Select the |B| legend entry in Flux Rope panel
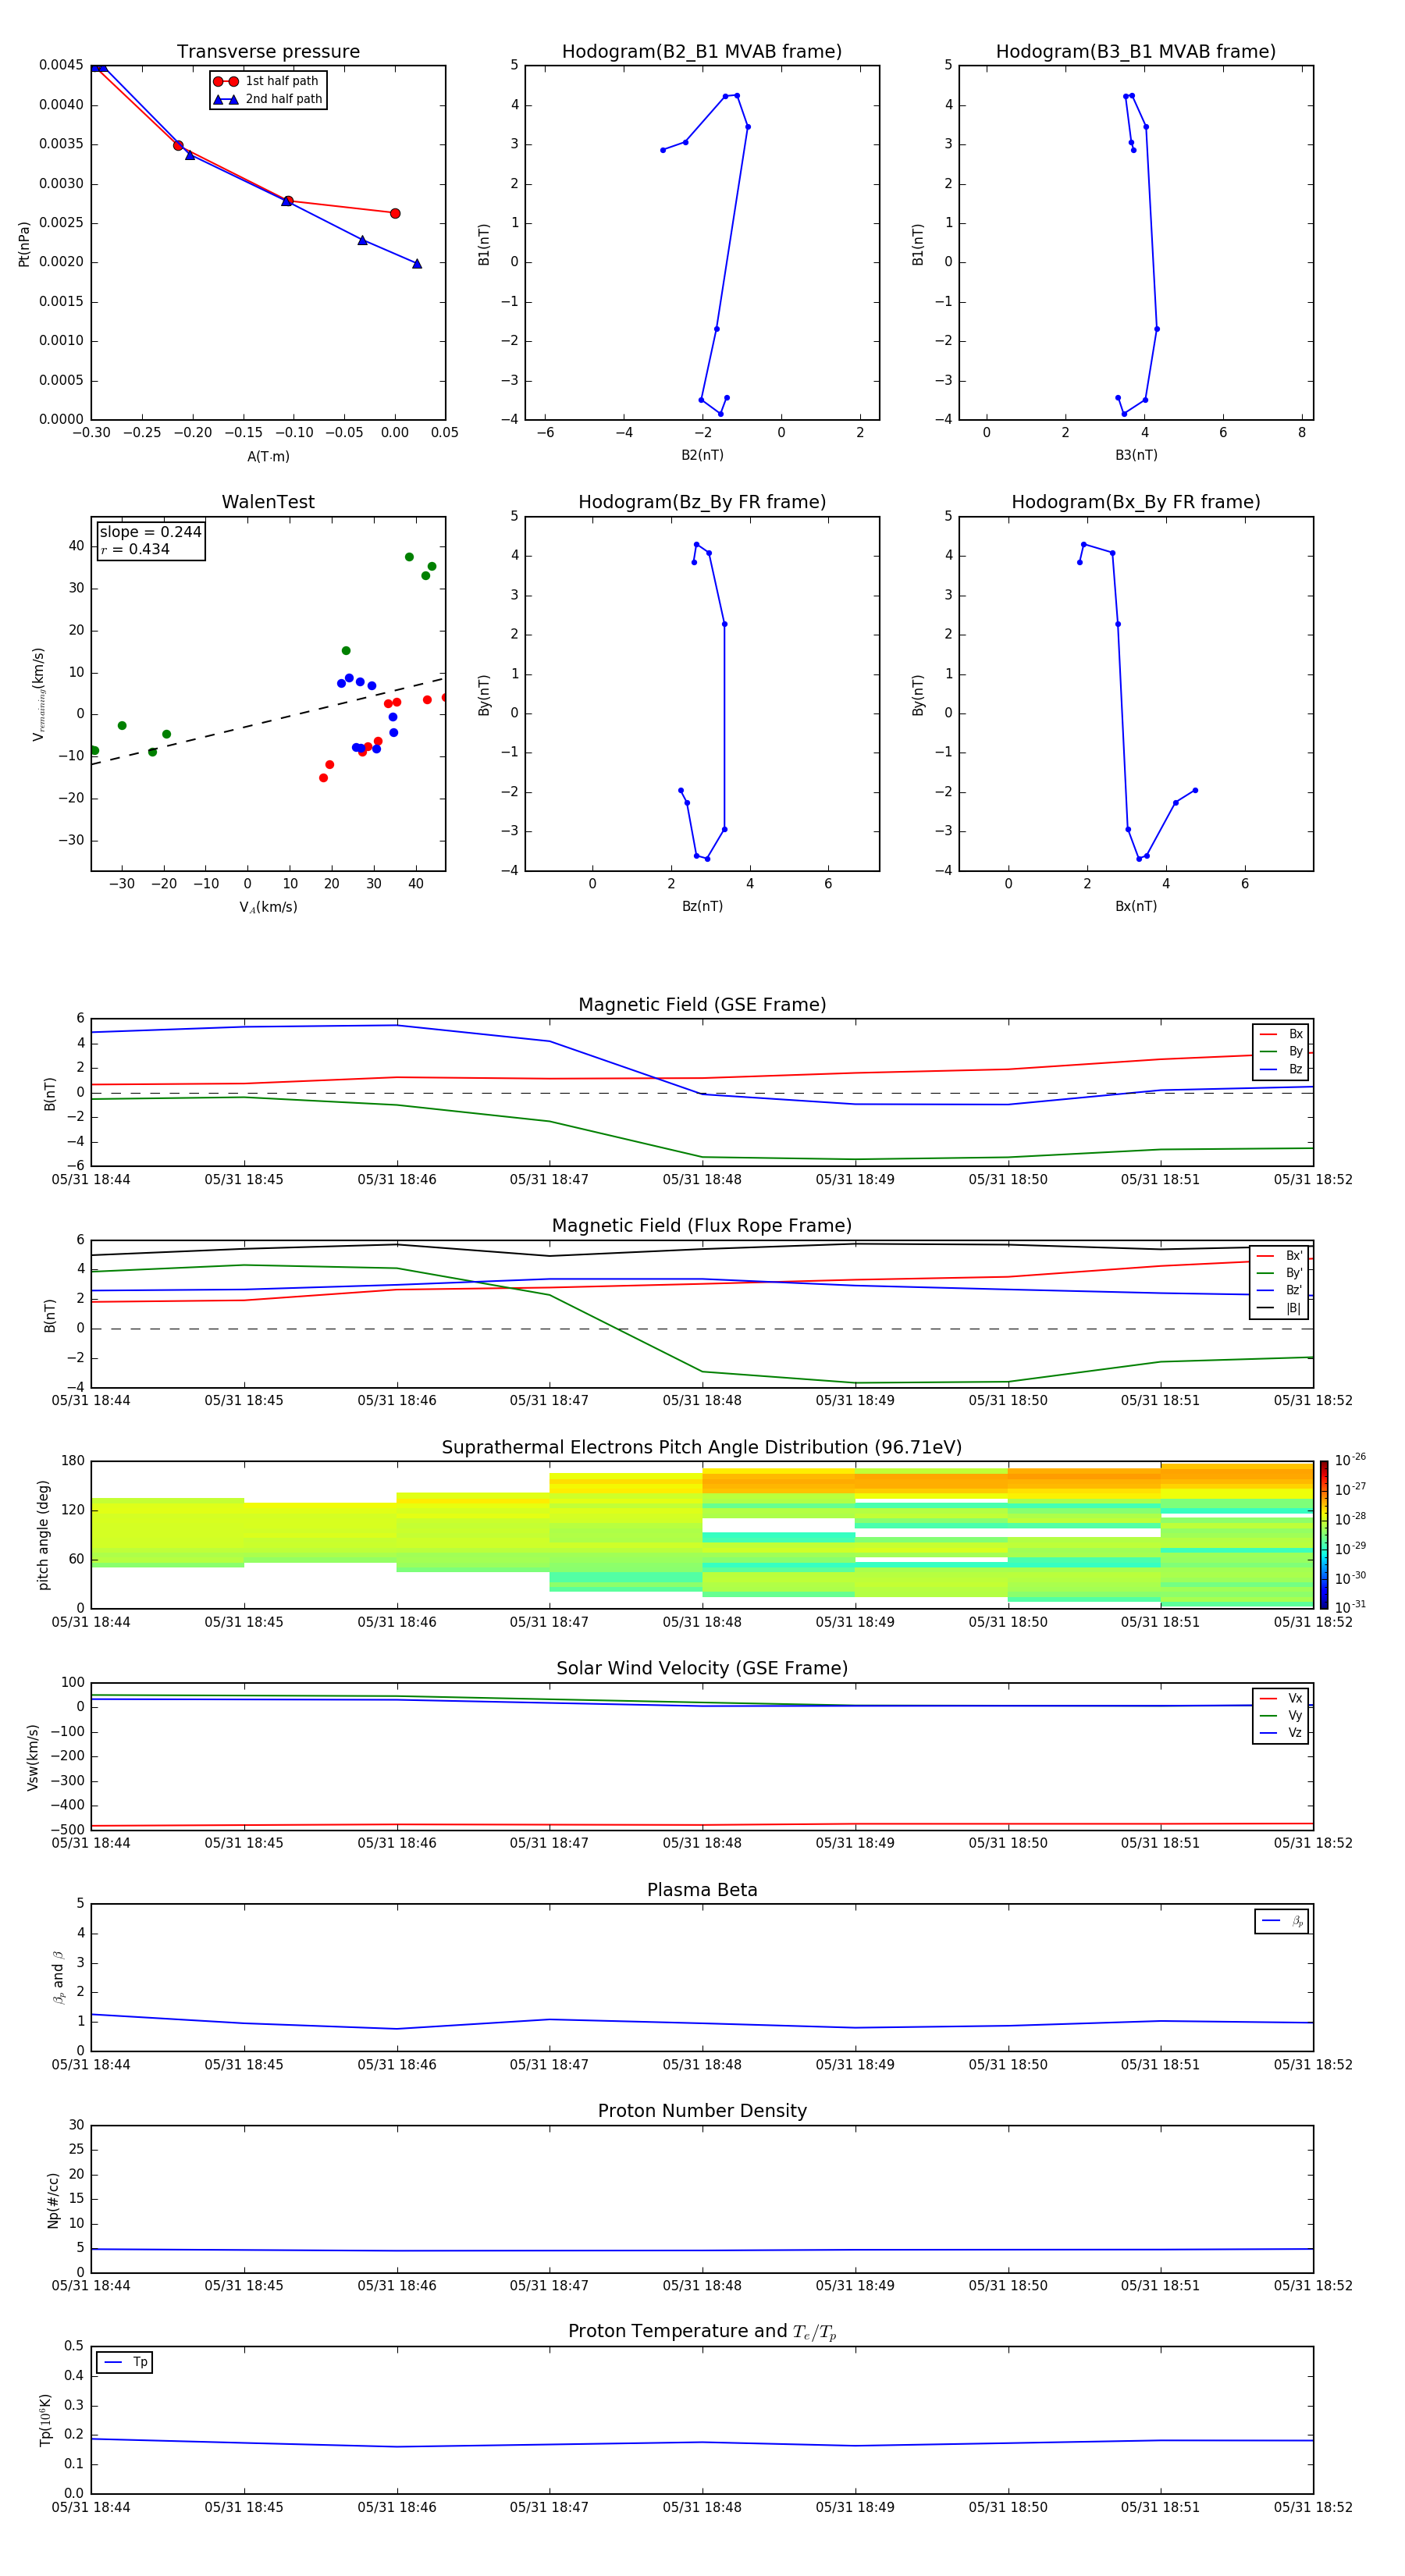 click(x=1279, y=1309)
